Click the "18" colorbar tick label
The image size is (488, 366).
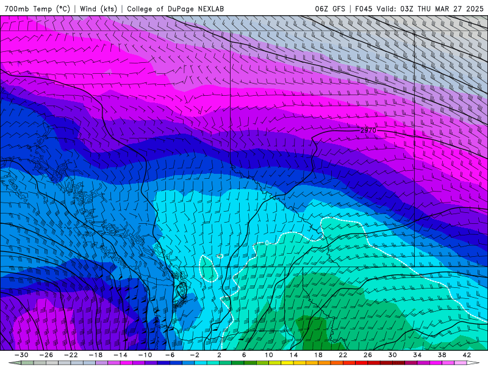tap(318, 355)
